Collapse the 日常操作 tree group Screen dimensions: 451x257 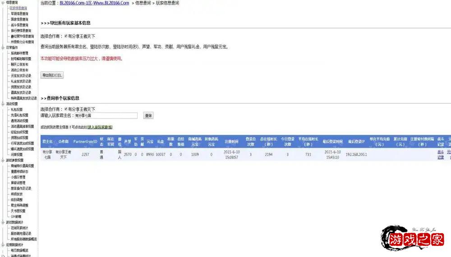pyautogui.click(x=3, y=47)
